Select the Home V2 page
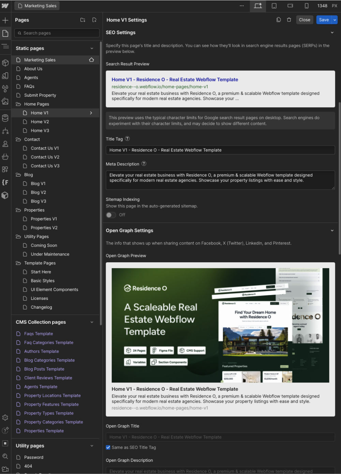341x474 pixels. [x=40, y=122]
